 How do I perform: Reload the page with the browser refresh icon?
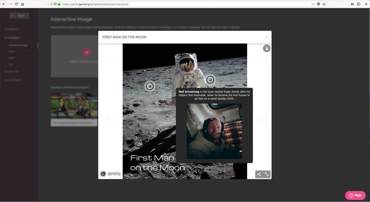pyautogui.click(x=16, y=4)
